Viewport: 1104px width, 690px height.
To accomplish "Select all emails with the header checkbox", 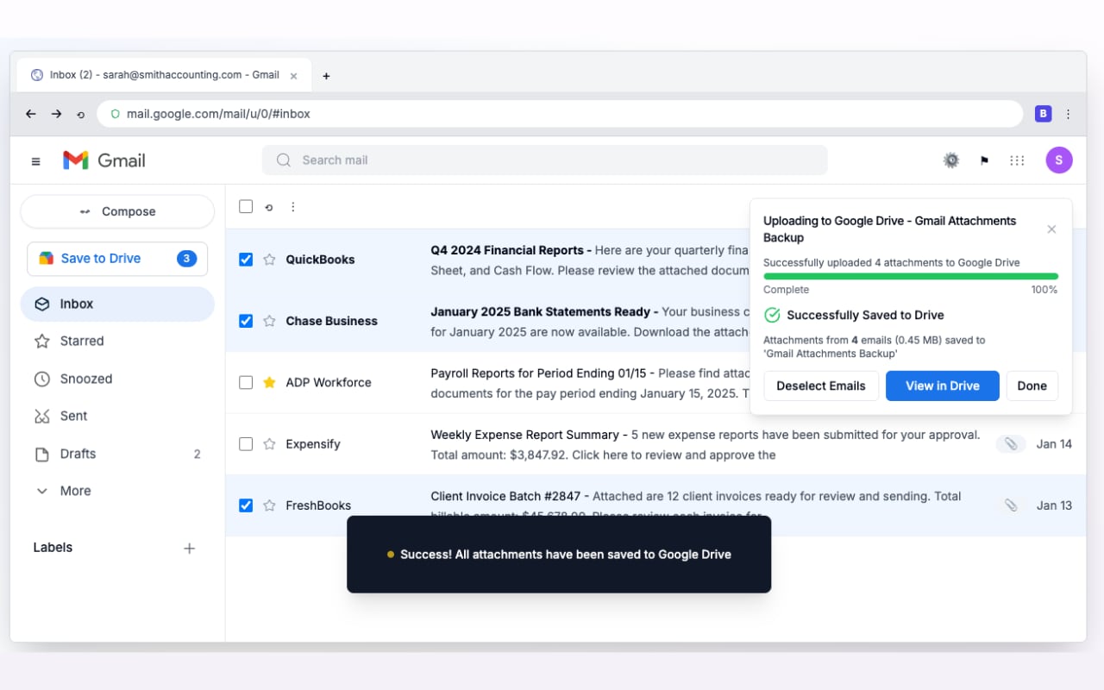I will (x=246, y=206).
